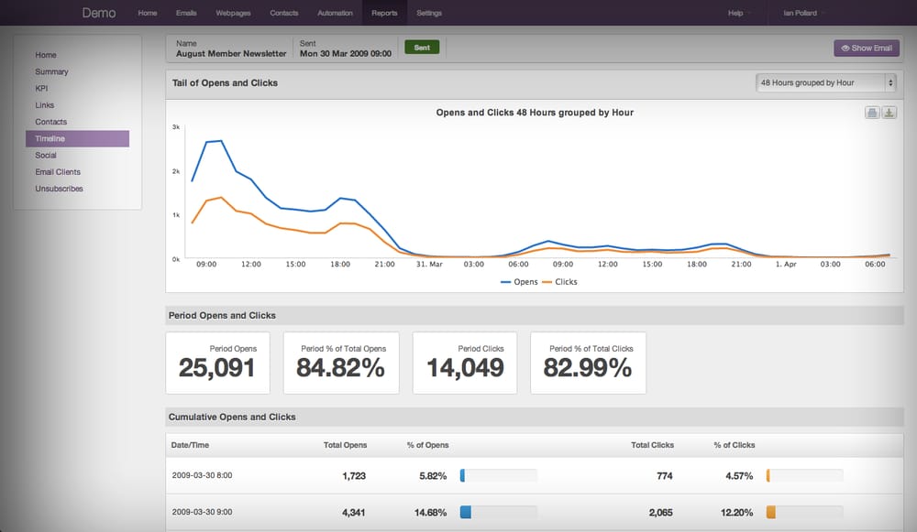917x532 pixels.
Task: Click the green Sent status badge
Action: click(x=422, y=48)
